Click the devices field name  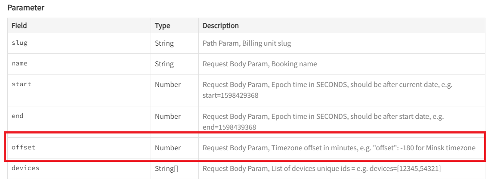click(x=25, y=168)
